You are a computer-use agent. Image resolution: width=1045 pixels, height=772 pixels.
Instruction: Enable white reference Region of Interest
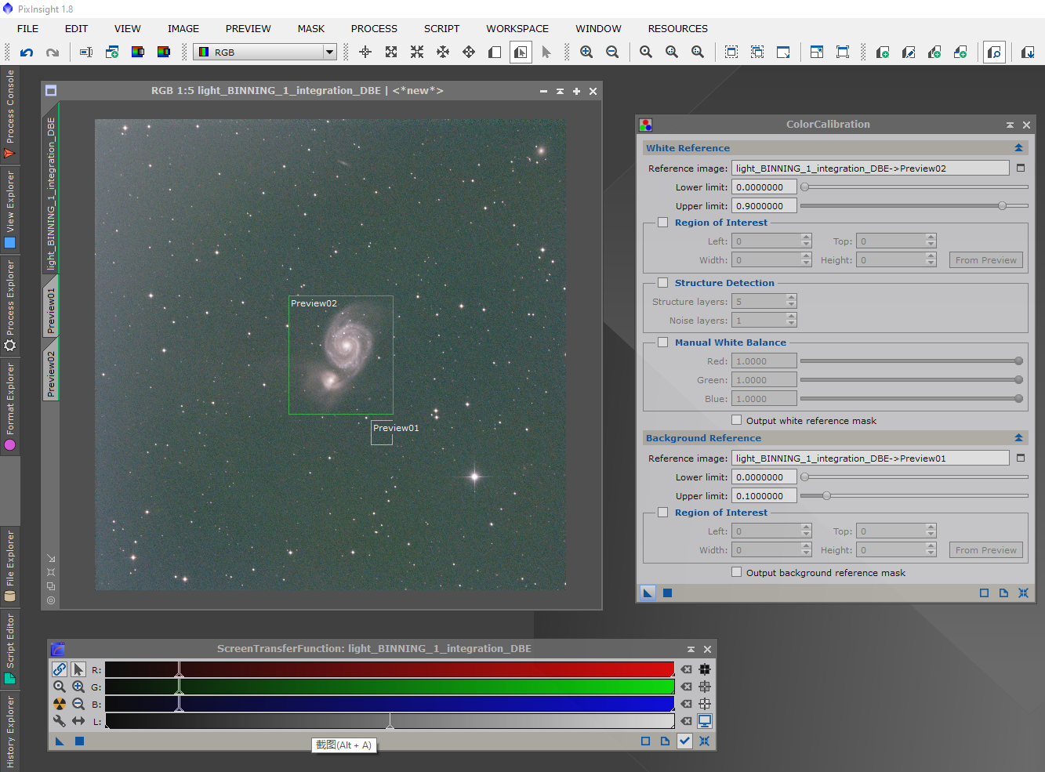663,223
